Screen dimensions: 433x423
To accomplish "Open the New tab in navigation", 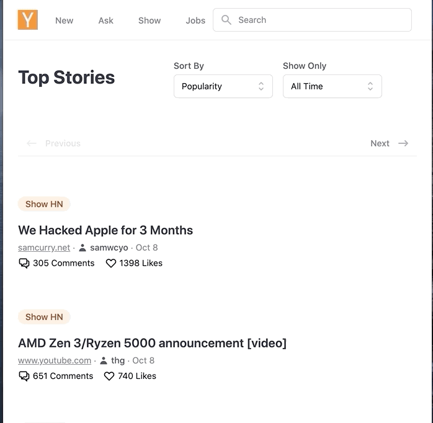I will tap(64, 20).
